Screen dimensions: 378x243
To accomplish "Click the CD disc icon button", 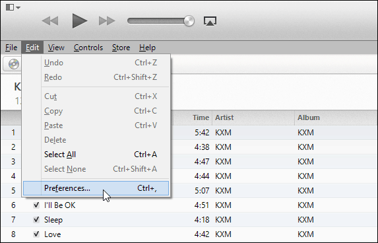I will click(13, 64).
